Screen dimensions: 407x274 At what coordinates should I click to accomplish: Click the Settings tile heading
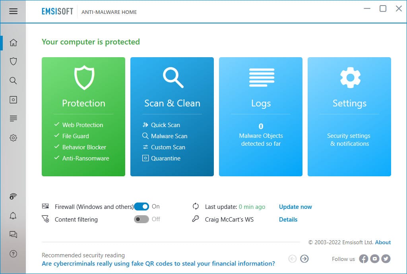[350, 103]
